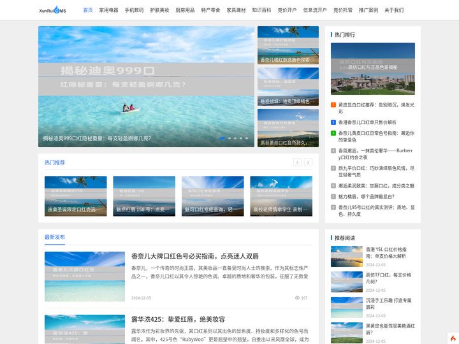
Task: Open 高校老师情牵学生 card
Action: coord(281,196)
